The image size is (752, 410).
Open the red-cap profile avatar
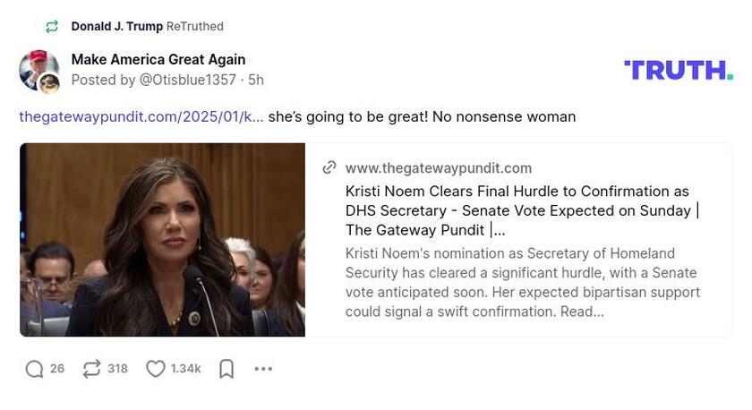pos(36,65)
